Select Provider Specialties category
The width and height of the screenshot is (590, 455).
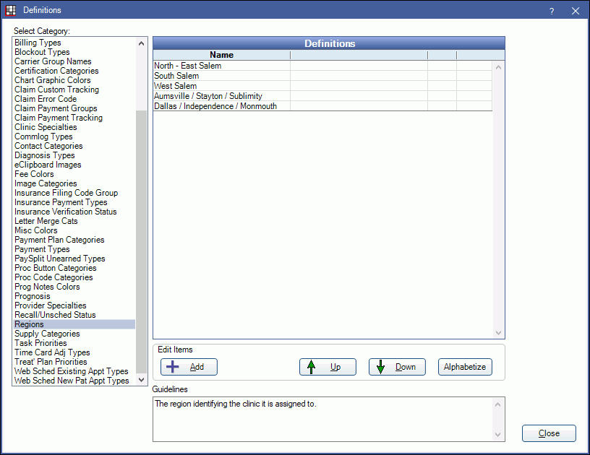coord(74,305)
